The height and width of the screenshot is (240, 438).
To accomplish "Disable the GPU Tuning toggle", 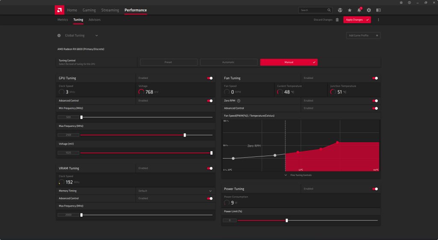I will (210, 78).
